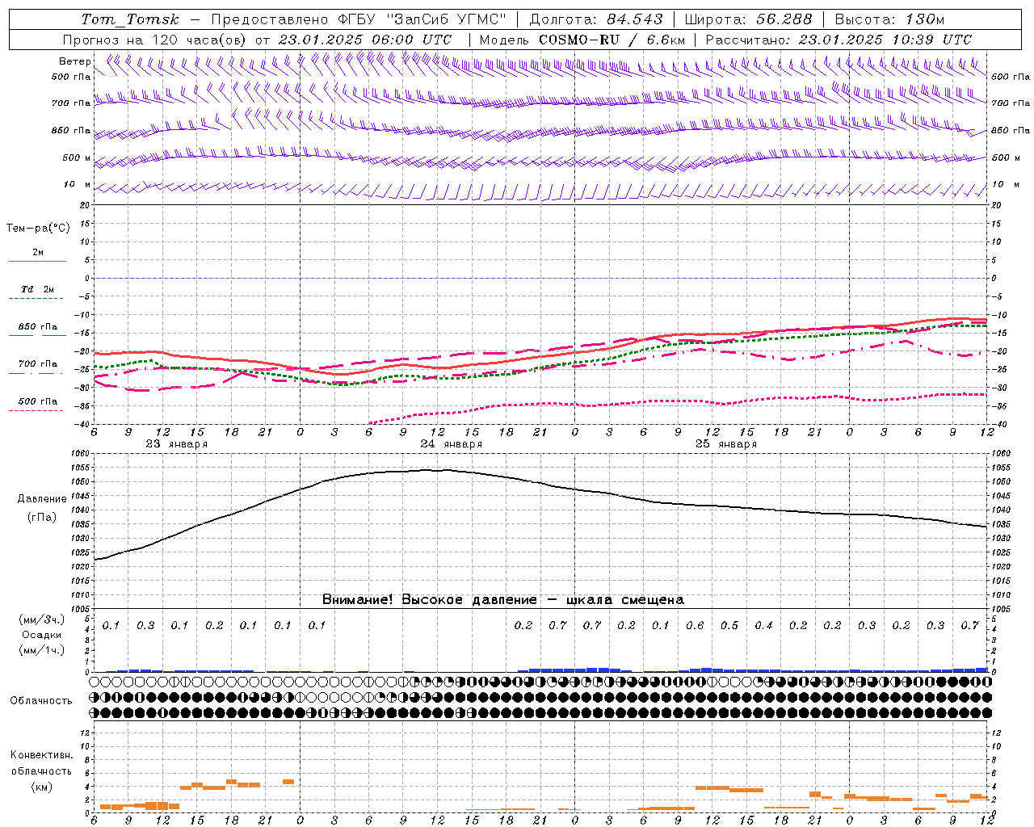
Task: Click the 24 января date label
Action: pos(451,444)
